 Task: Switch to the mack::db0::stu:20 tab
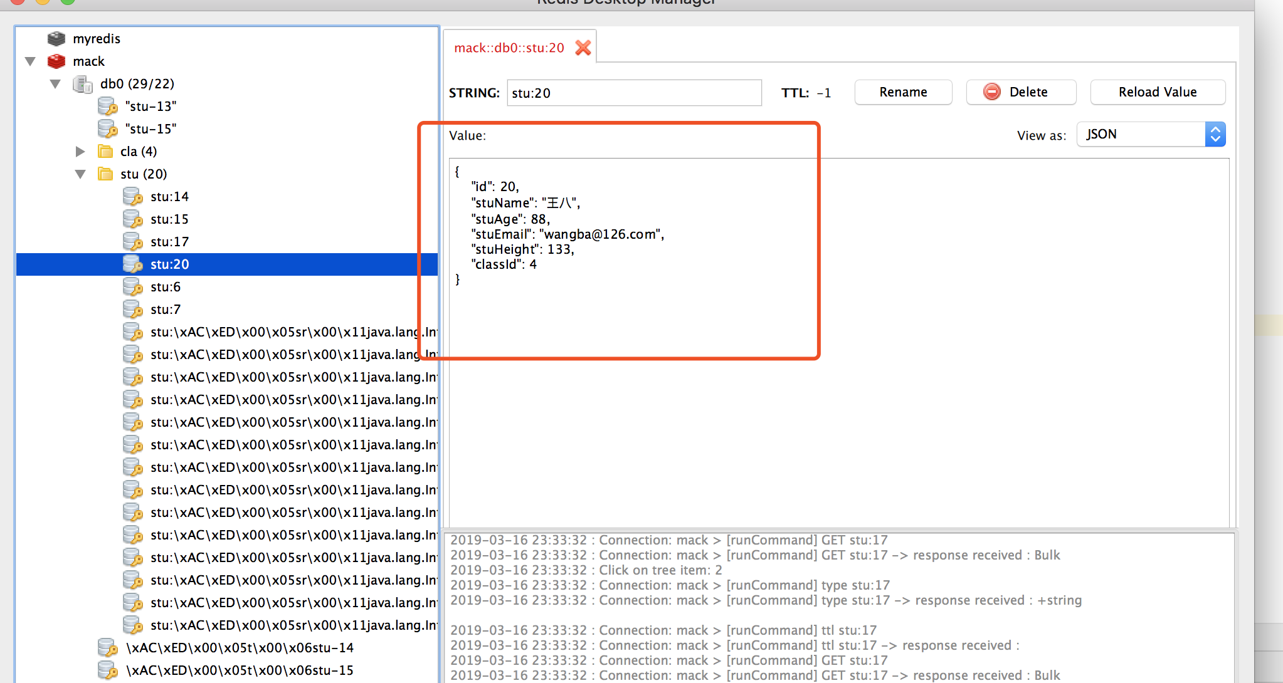coord(509,48)
